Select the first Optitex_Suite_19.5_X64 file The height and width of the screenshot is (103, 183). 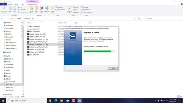click(37, 49)
